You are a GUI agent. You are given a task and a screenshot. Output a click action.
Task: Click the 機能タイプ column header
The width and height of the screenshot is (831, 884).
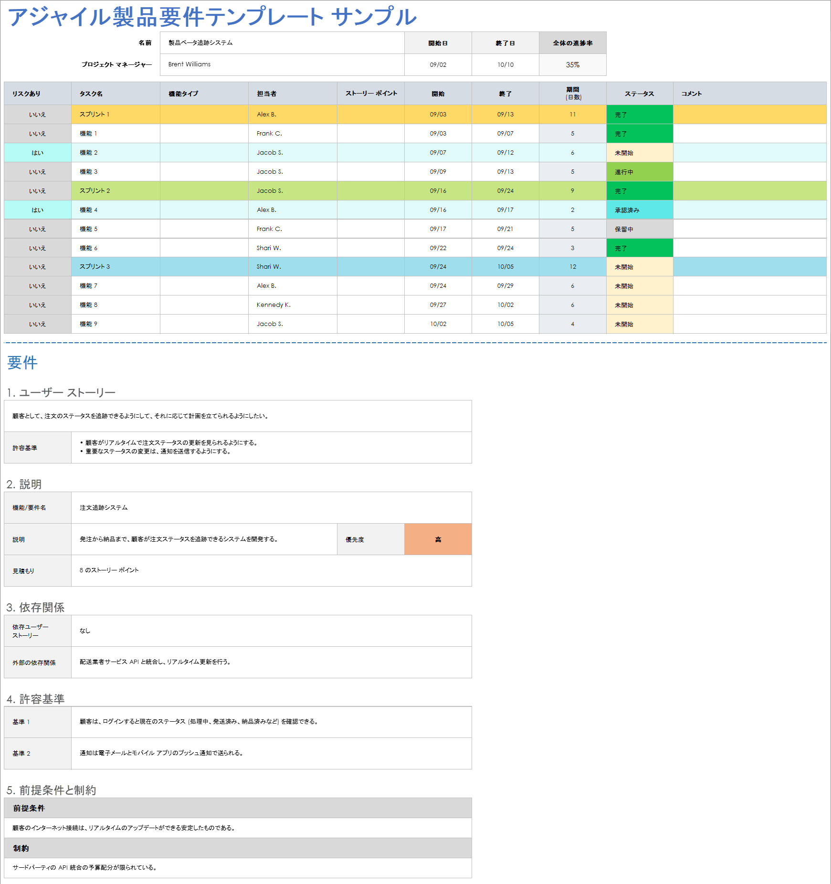204,94
